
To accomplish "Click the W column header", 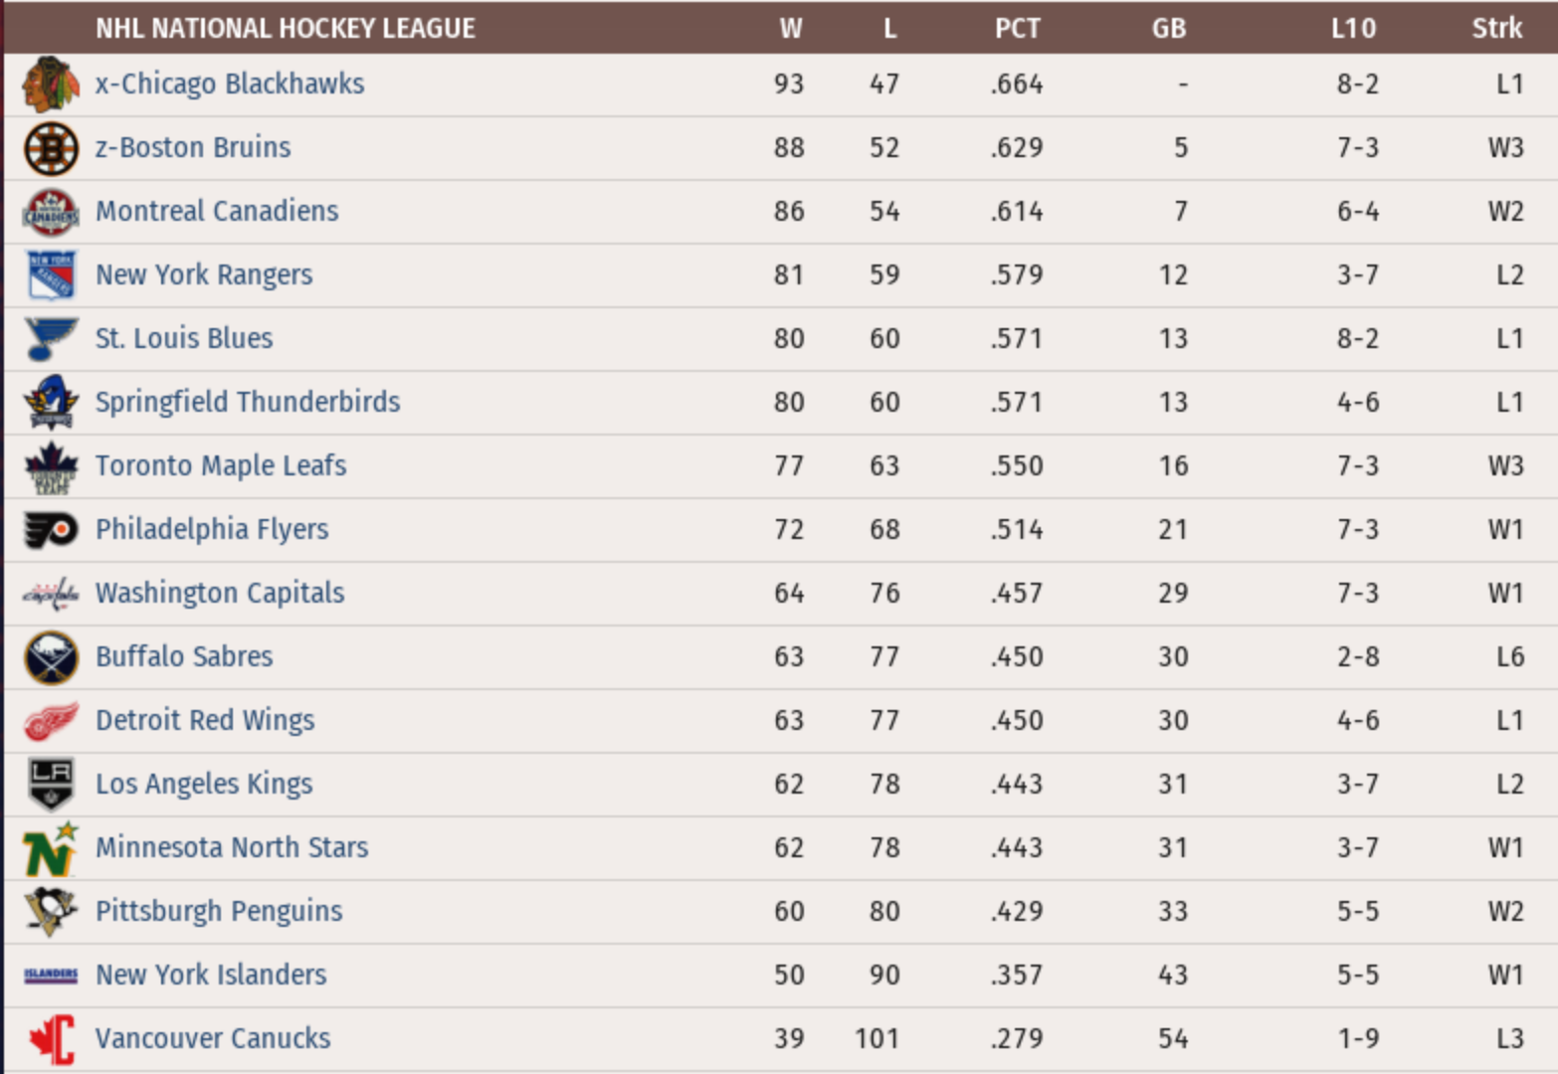I will point(790,28).
